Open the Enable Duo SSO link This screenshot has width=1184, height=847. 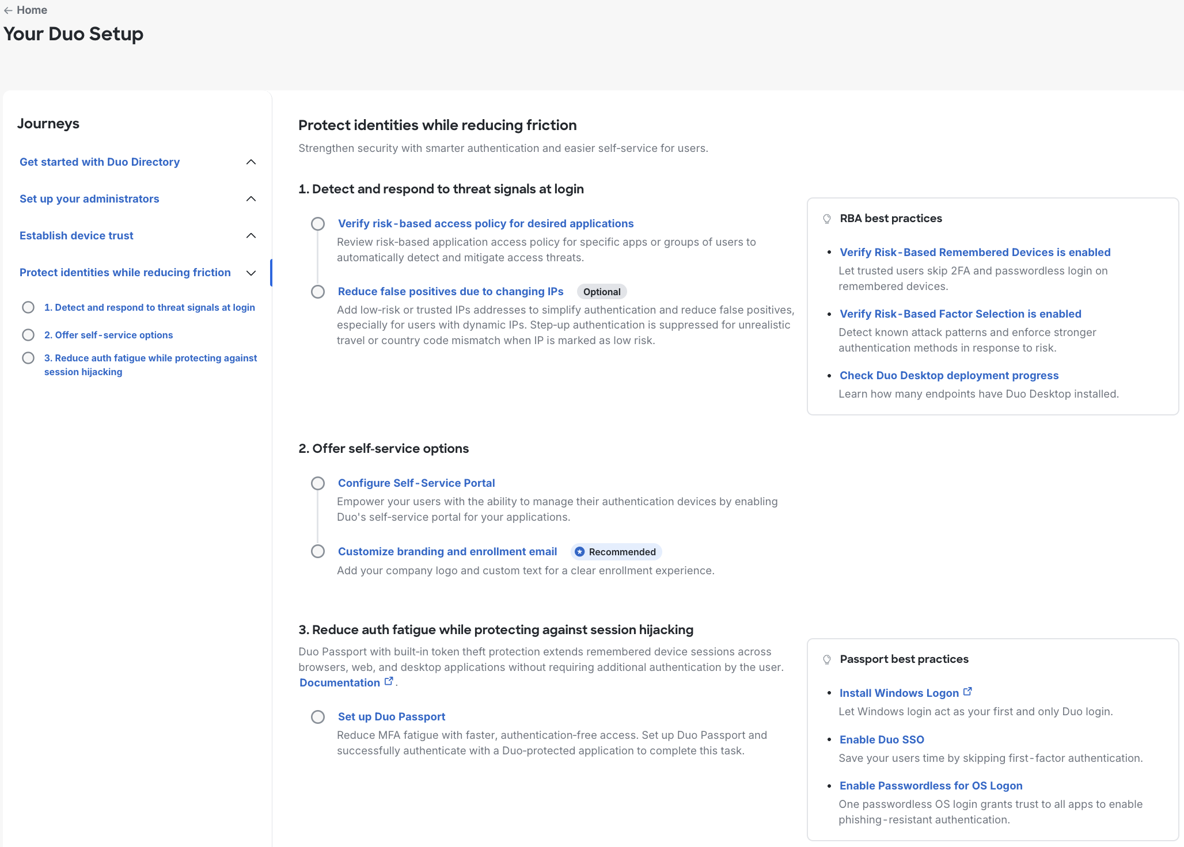[x=882, y=740]
